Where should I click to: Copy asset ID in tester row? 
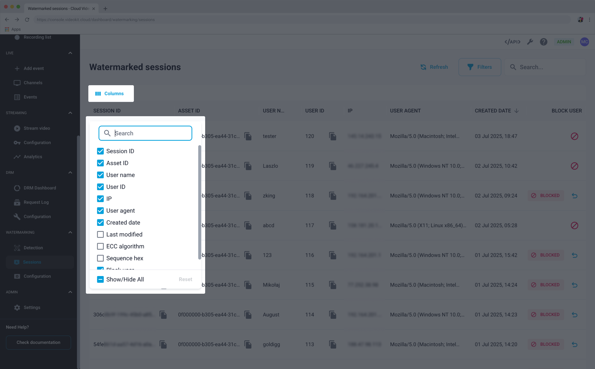pos(248,136)
